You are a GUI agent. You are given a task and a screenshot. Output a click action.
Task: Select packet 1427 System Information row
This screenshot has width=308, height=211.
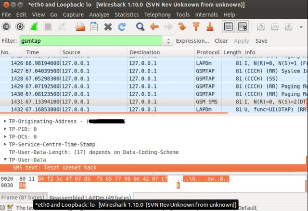154,71
